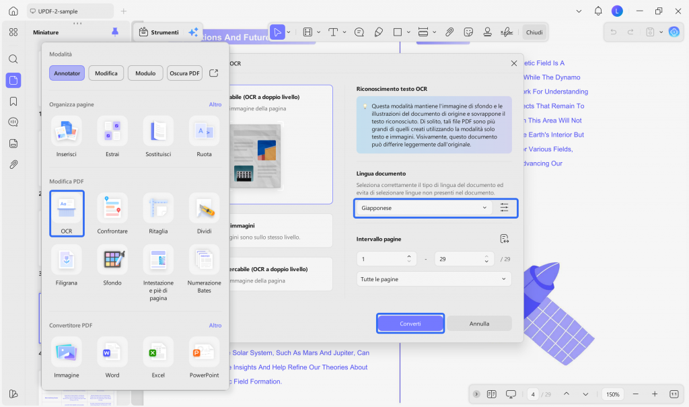Open the sticker tool in toolbar

point(468,32)
